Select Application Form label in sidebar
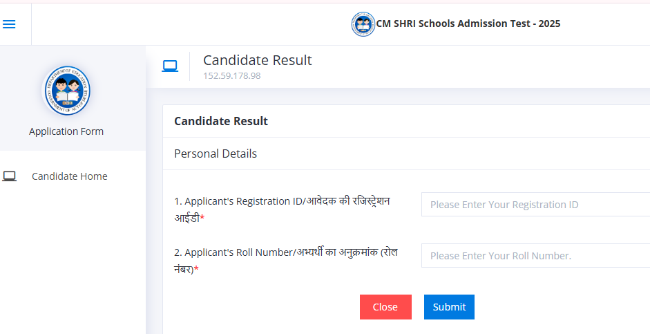Image resolution: width=650 pixels, height=334 pixels. pos(66,131)
